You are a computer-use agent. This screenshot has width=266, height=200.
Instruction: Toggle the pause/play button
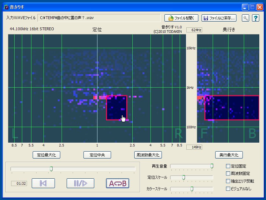point(80,183)
